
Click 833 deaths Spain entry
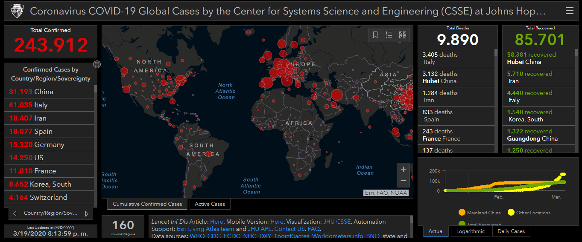pos(456,116)
